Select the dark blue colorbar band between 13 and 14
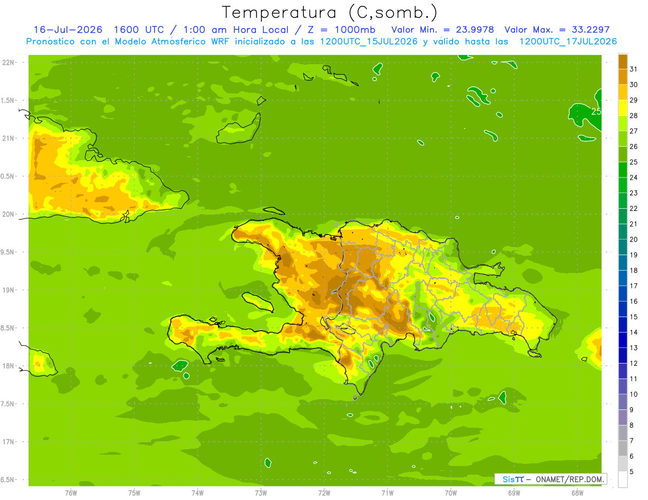648x500 pixels. coord(623,340)
